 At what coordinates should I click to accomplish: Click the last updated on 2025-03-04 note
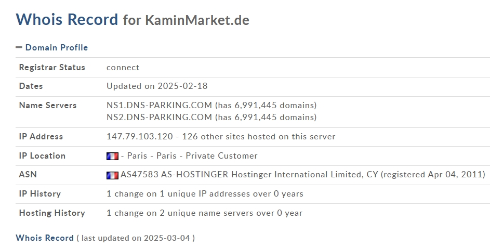coord(136,238)
